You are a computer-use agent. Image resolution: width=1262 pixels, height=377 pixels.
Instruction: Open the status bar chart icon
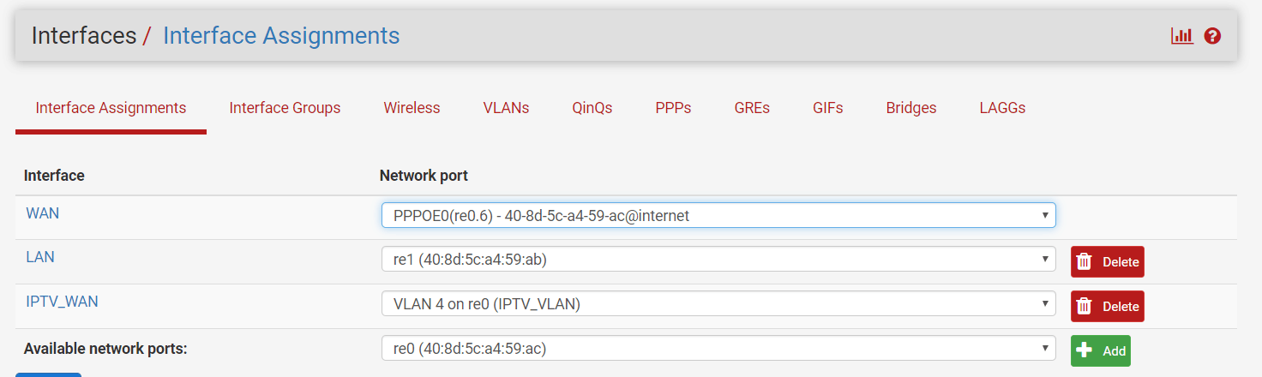[1182, 36]
